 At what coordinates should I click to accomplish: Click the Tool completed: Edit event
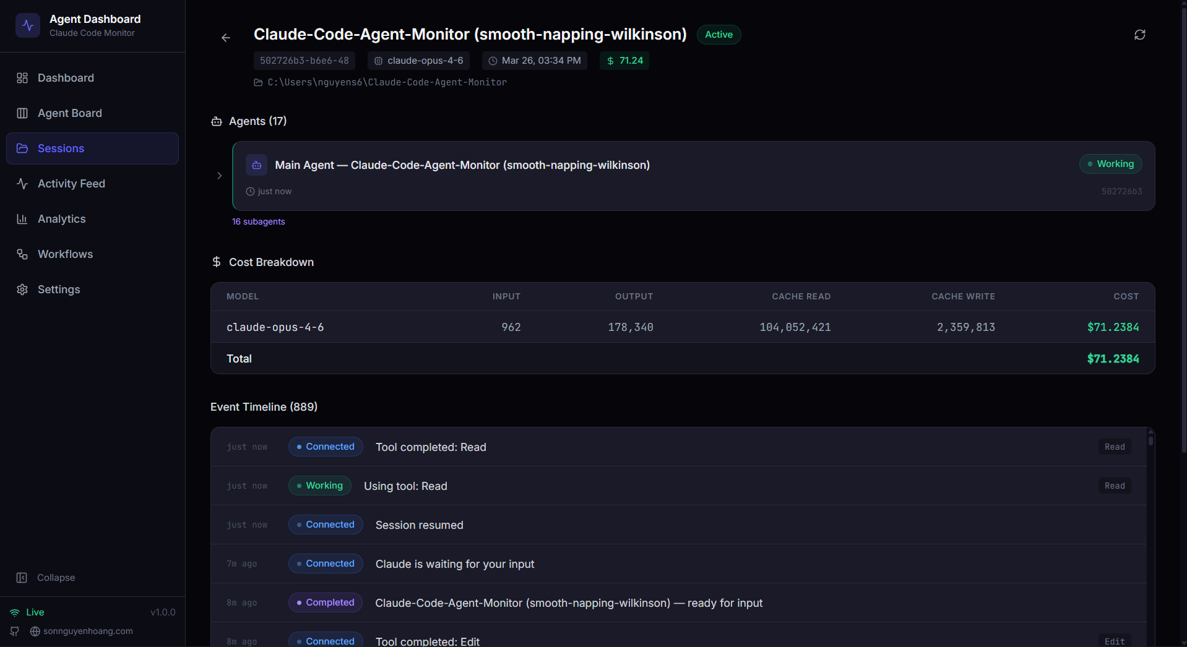click(x=427, y=641)
